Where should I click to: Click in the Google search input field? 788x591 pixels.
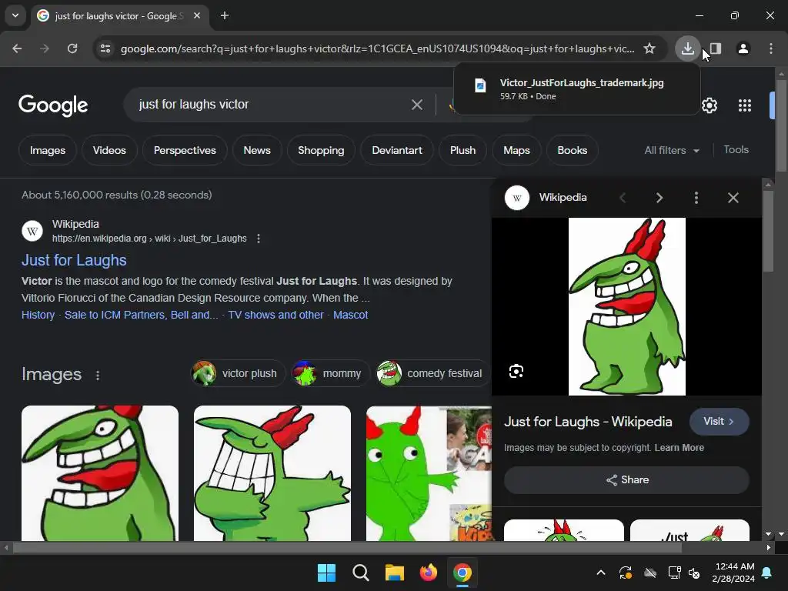coord(272,105)
